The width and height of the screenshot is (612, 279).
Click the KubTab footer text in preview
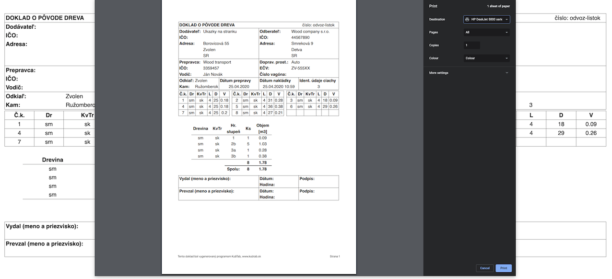219,256
